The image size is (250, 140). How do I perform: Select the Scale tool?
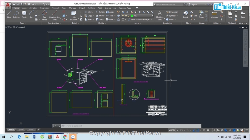click(100, 20)
